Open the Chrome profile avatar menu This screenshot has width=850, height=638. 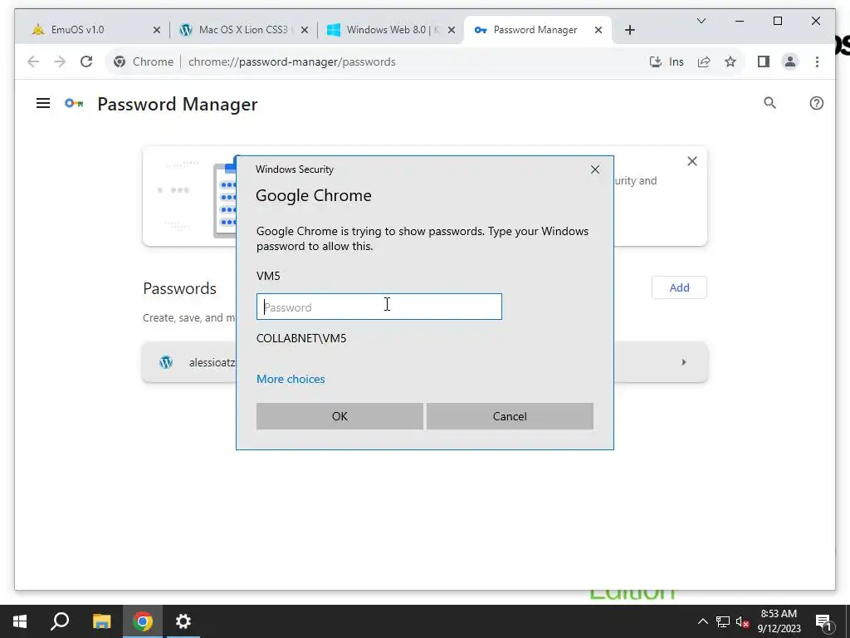[790, 61]
